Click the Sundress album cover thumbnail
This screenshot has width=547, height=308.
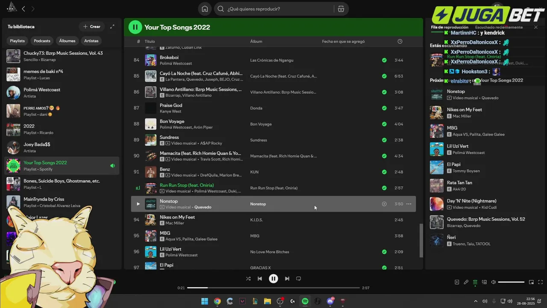coord(150,140)
